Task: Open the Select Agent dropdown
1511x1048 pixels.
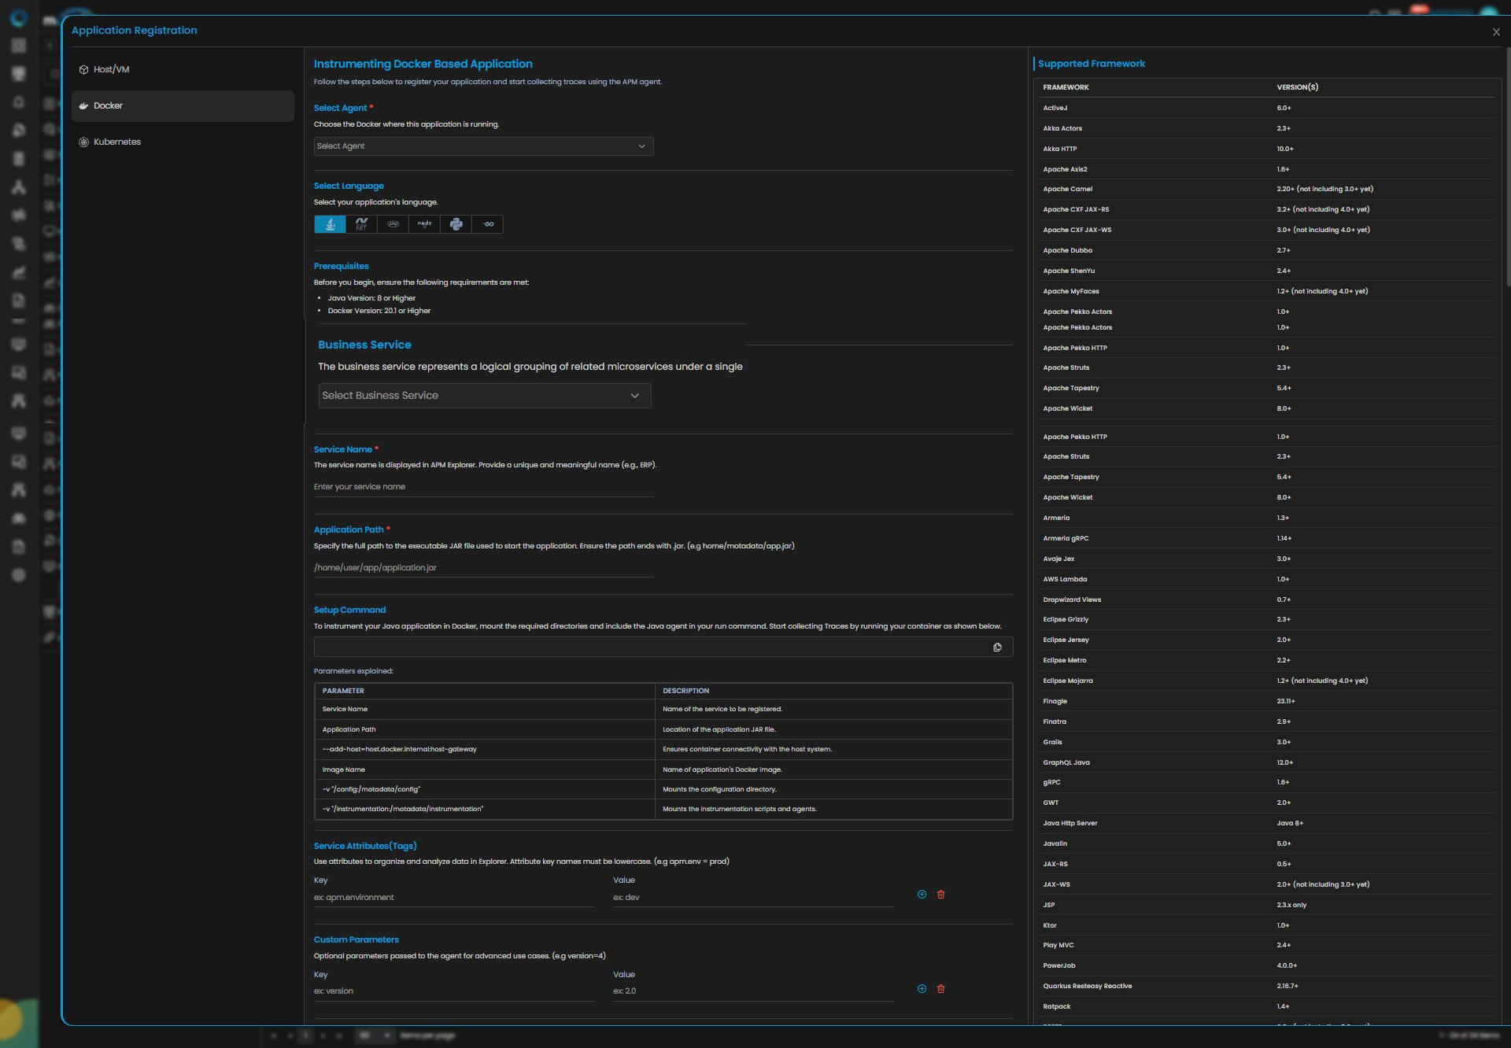Action: tap(483, 146)
